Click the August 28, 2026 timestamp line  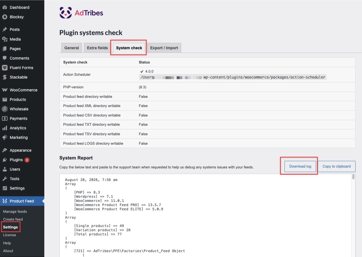click(91, 180)
